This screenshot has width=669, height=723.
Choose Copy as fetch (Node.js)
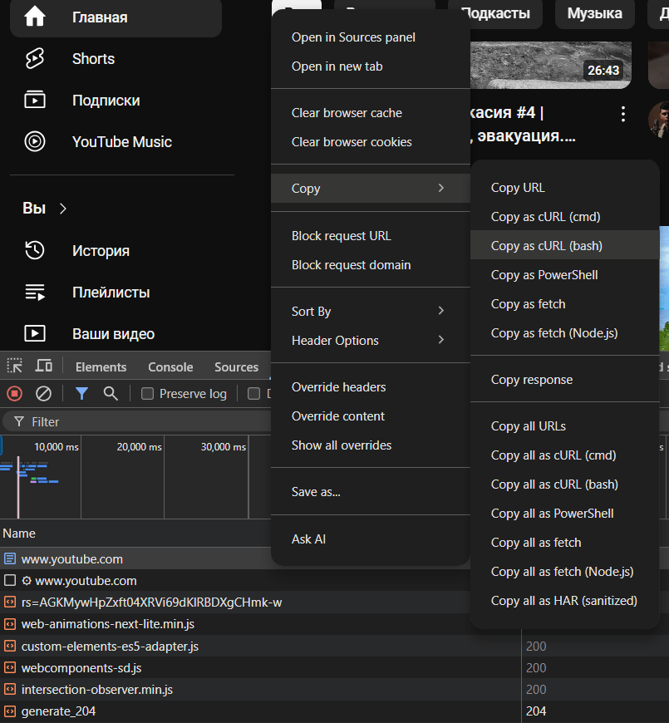point(565,333)
